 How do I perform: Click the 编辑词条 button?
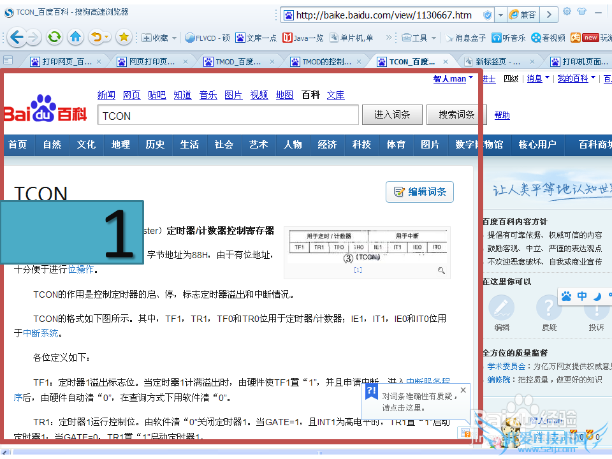(x=419, y=192)
